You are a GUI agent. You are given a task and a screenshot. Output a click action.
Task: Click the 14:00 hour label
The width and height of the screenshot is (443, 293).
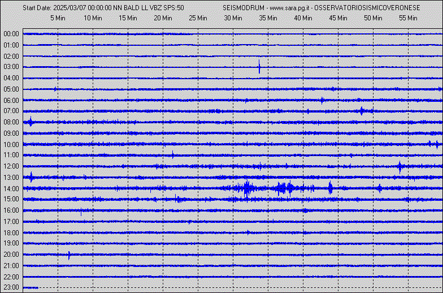pos(11,189)
